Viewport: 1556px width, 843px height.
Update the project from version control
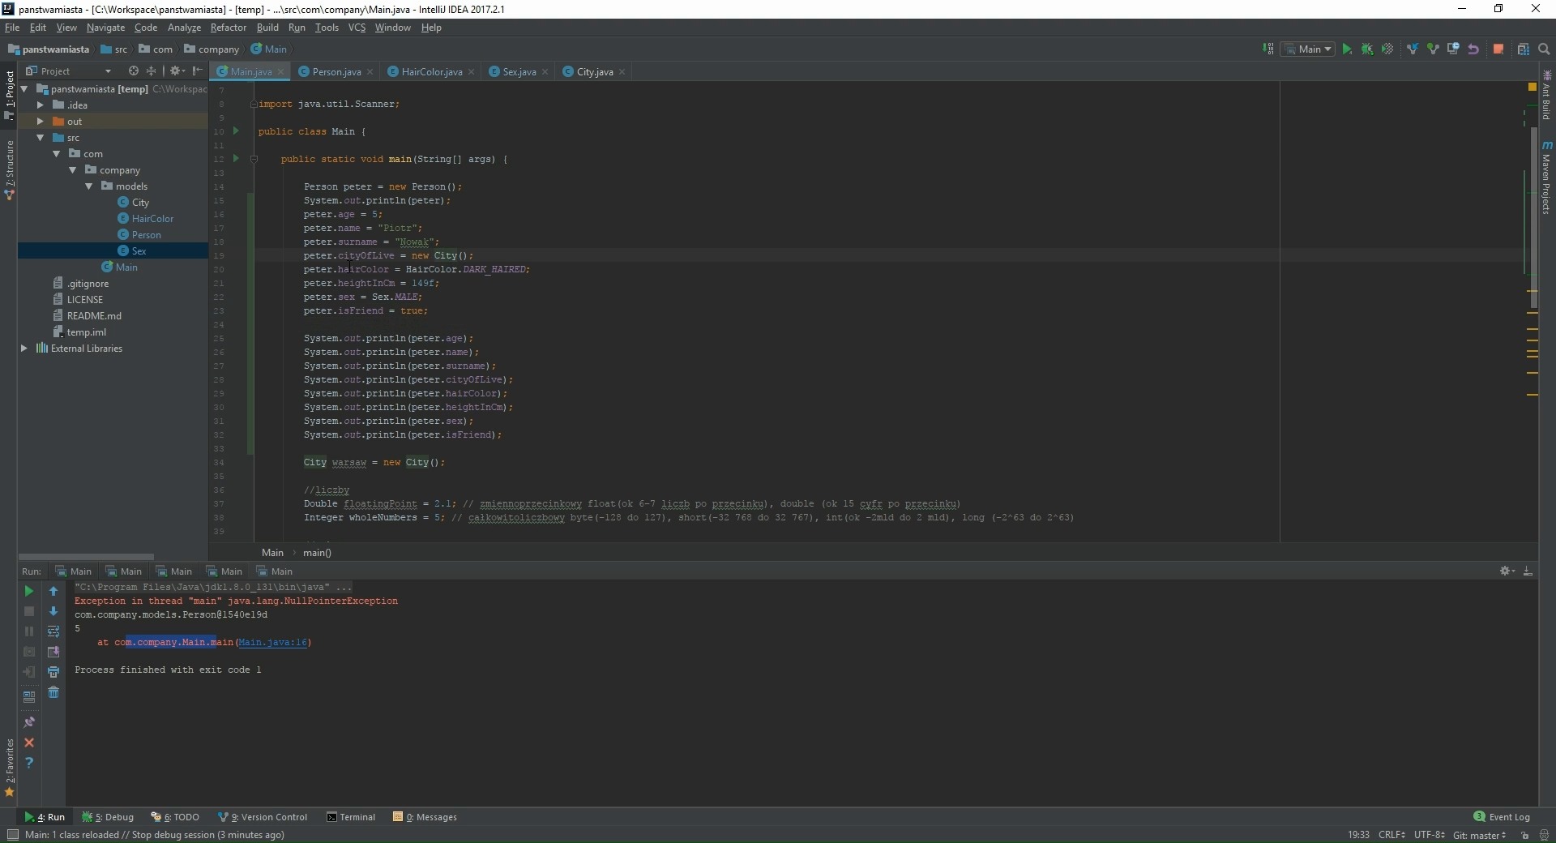coord(1413,49)
